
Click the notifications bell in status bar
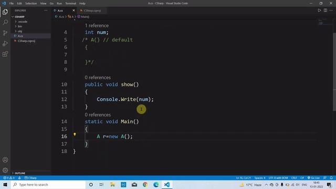tap(331, 178)
